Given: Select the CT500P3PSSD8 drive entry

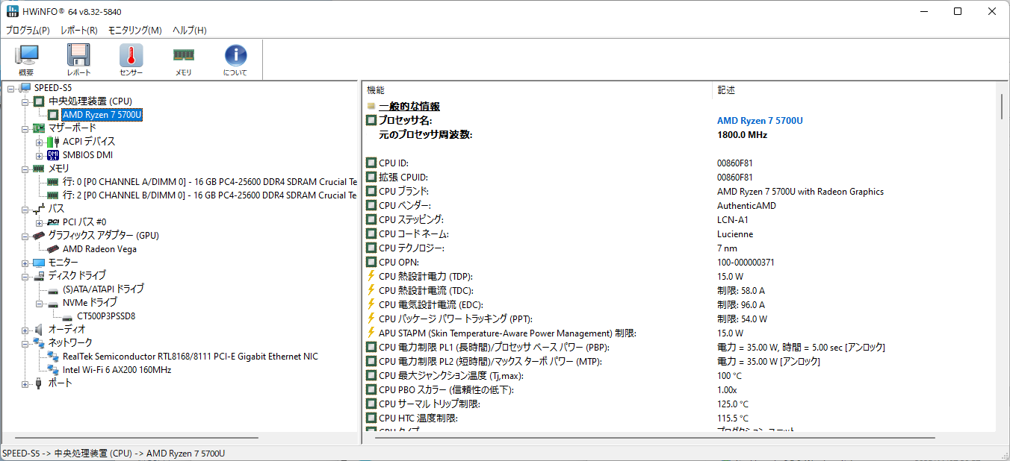Looking at the screenshot, I should [105, 316].
